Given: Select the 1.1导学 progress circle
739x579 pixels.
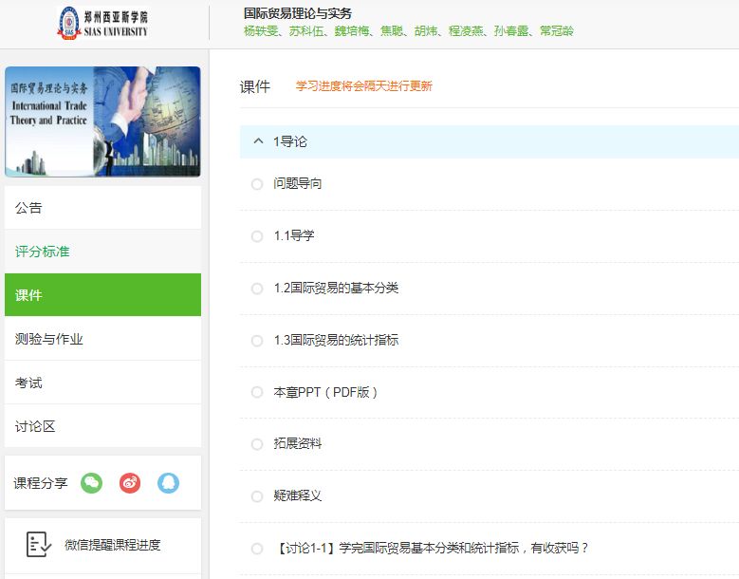Looking at the screenshot, I should pyautogui.click(x=257, y=235).
